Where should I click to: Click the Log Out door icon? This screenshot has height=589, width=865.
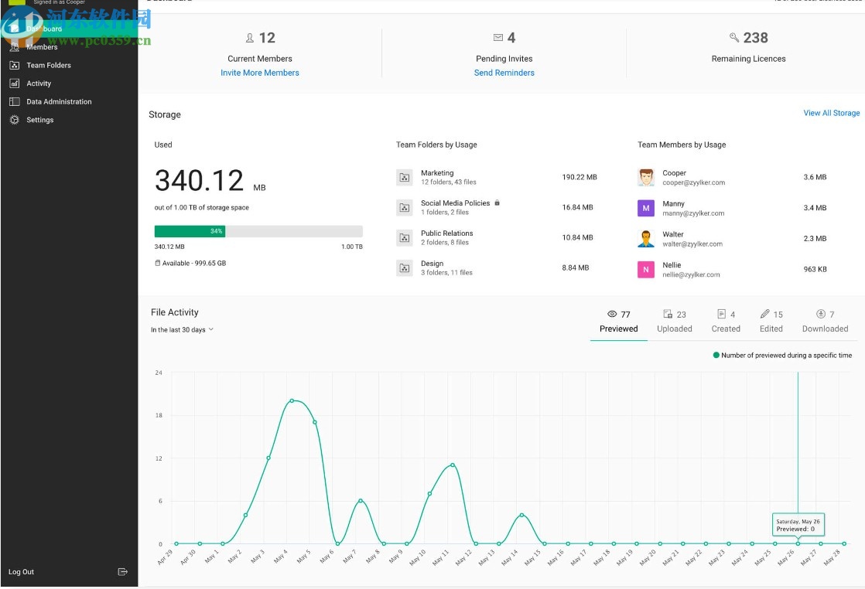pos(122,572)
